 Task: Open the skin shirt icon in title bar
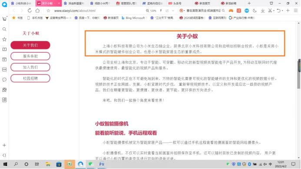[x=271, y=3]
